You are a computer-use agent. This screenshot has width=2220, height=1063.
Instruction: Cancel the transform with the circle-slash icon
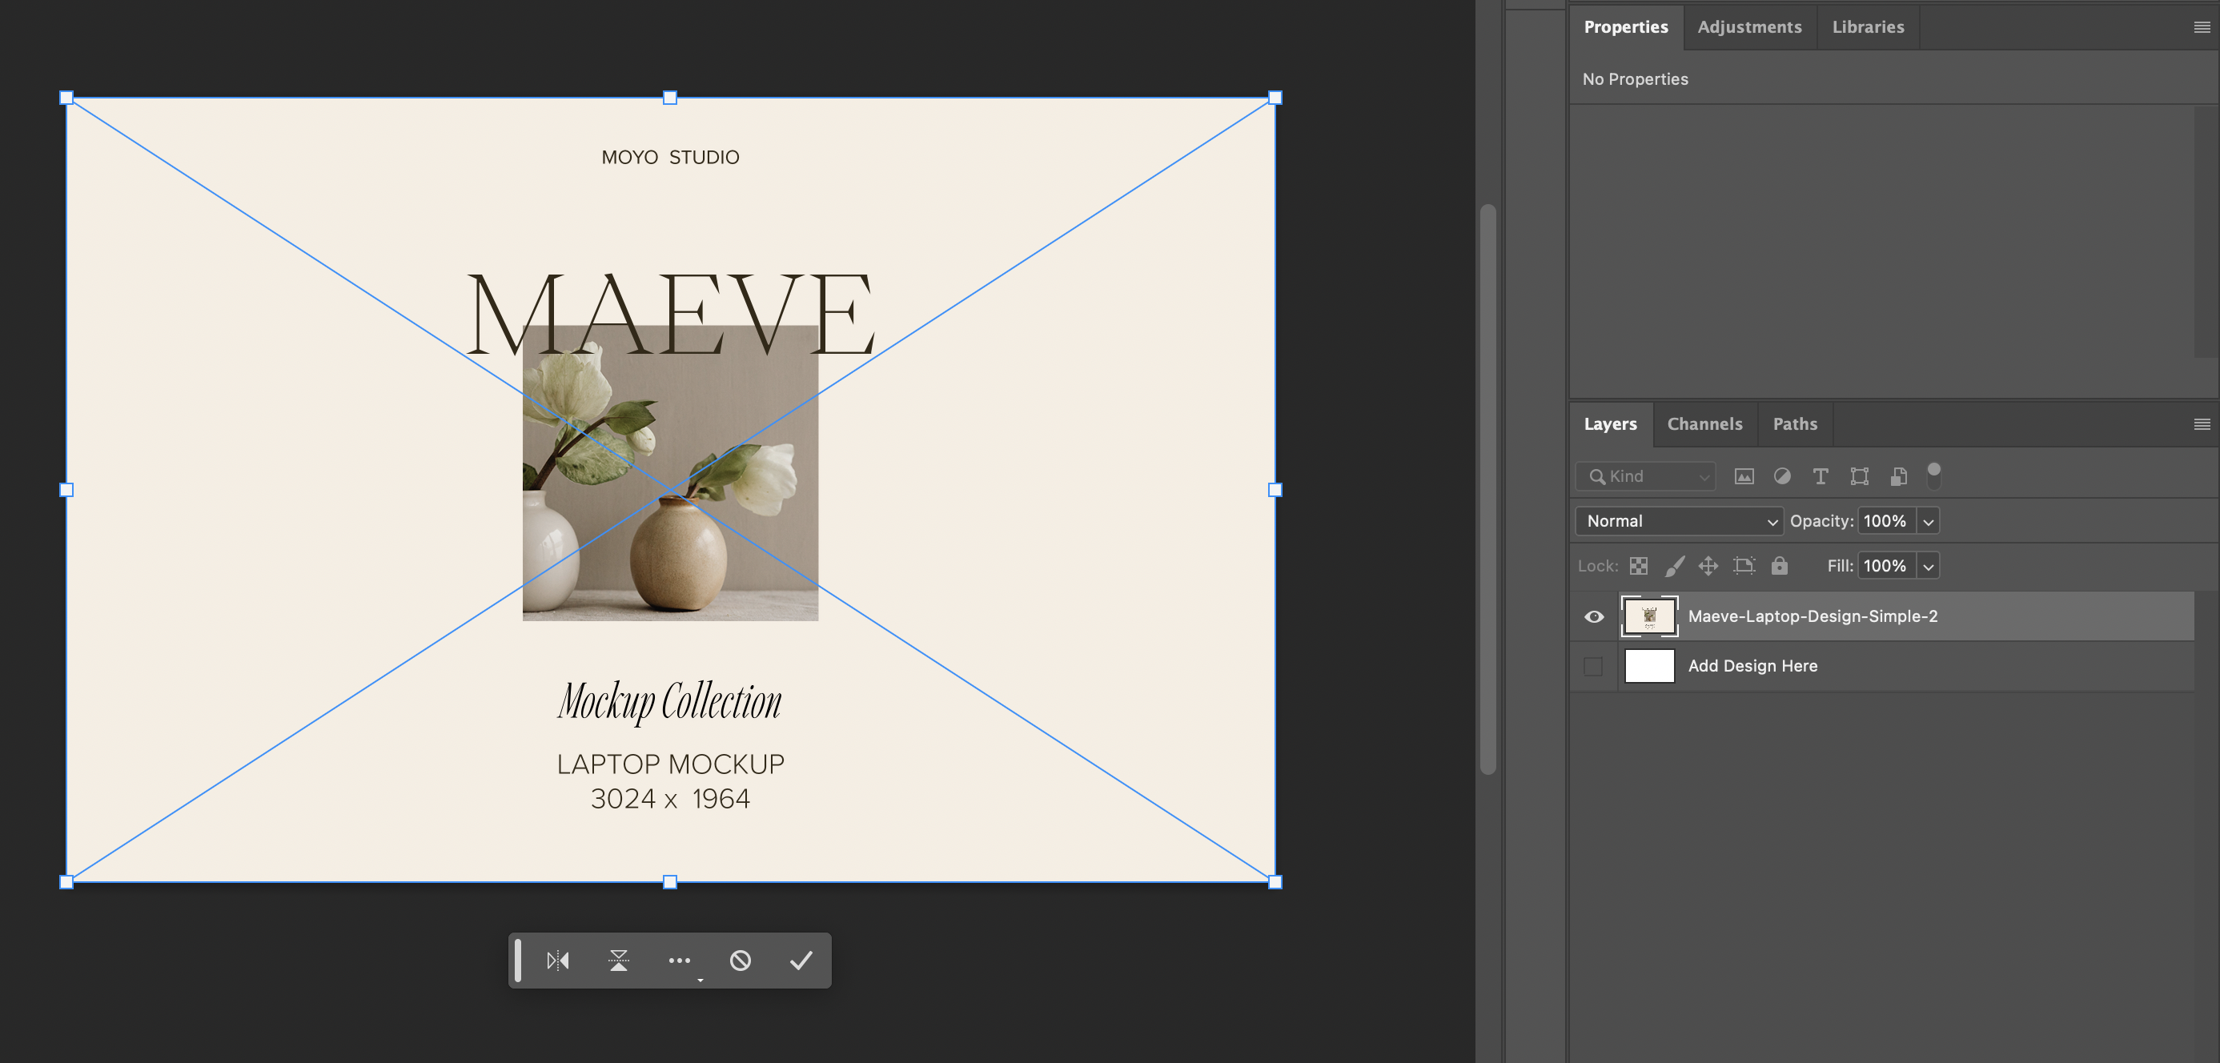pyautogui.click(x=741, y=961)
